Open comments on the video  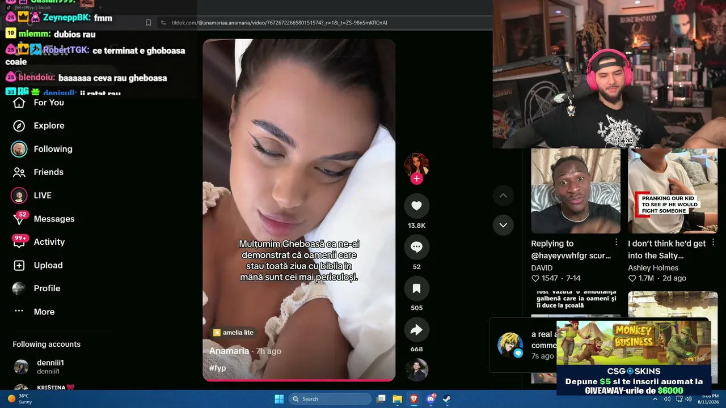[416, 247]
